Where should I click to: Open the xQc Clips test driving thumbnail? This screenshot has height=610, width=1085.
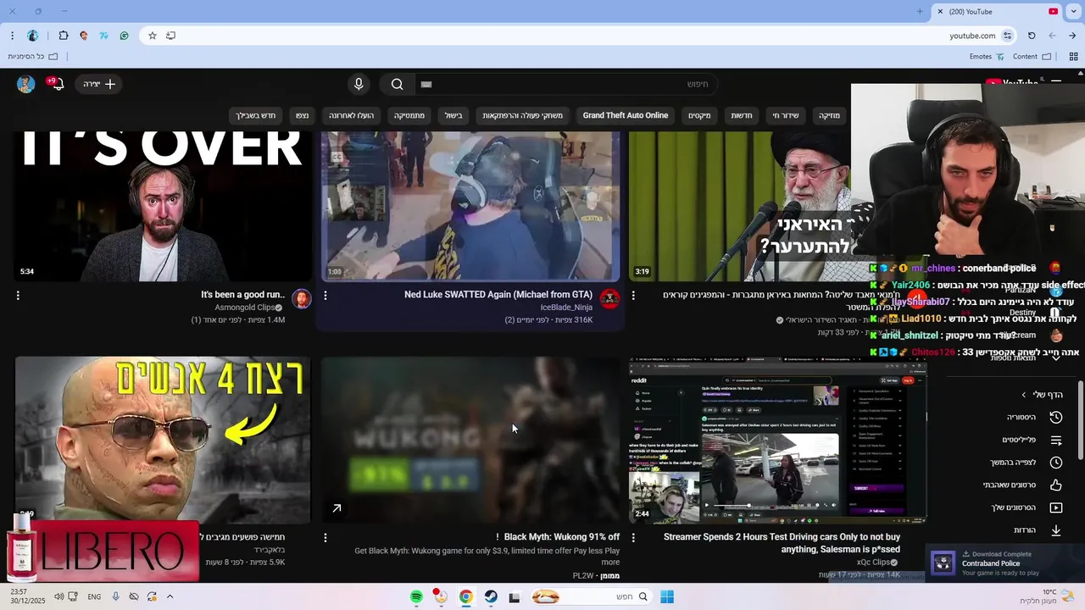777,441
